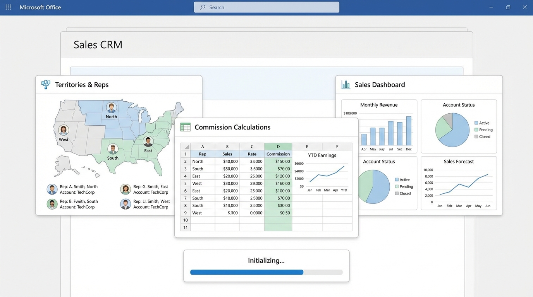Focus the Search box in the title bar
The image size is (533, 297).
[266, 7]
